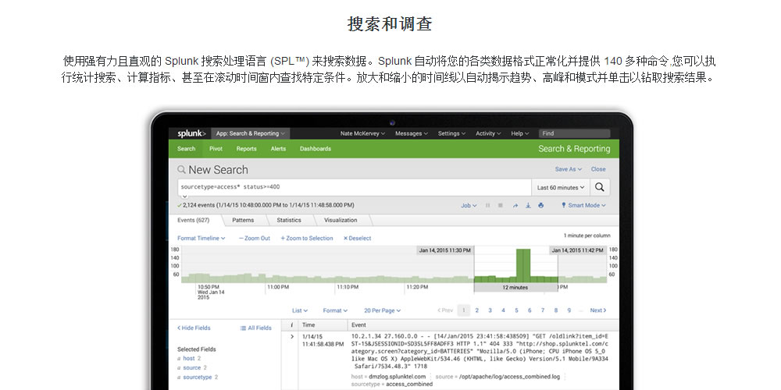The width and height of the screenshot is (781, 390).
Task: Click the search query input field
Action: (x=355, y=187)
